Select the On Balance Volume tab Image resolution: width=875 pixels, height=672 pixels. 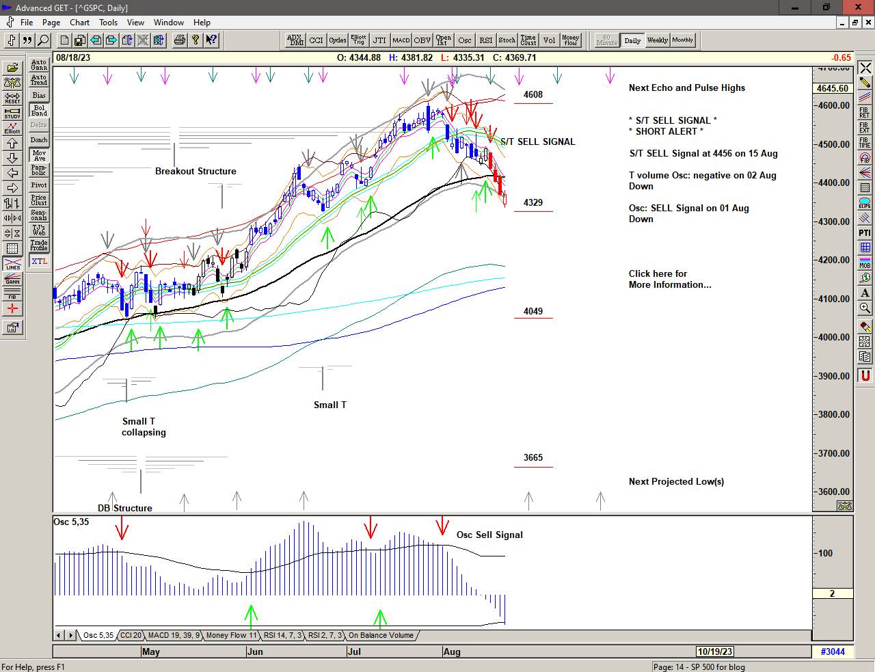381,635
